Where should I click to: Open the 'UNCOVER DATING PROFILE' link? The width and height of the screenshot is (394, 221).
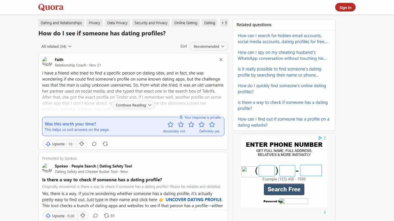(194, 199)
